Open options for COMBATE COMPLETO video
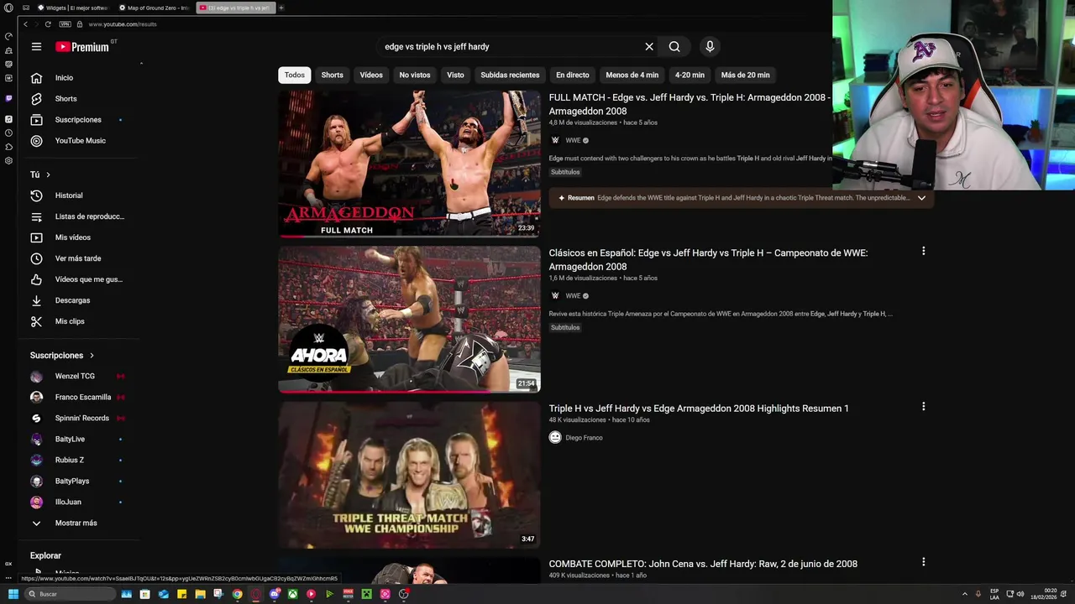This screenshot has width=1075, height=604. [x=923, y=562]
